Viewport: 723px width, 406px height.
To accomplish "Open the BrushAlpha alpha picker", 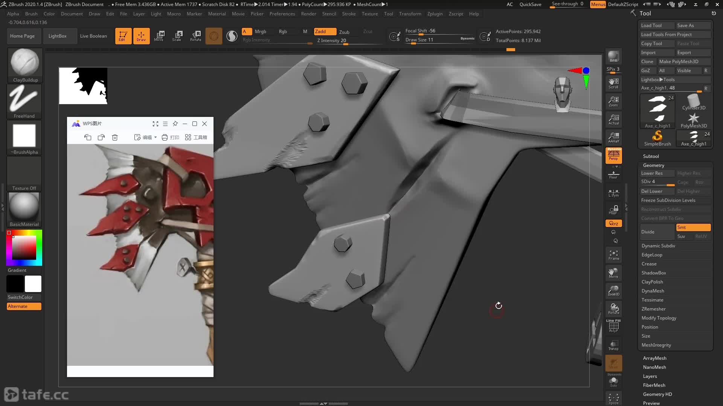I will coord(24,138).
